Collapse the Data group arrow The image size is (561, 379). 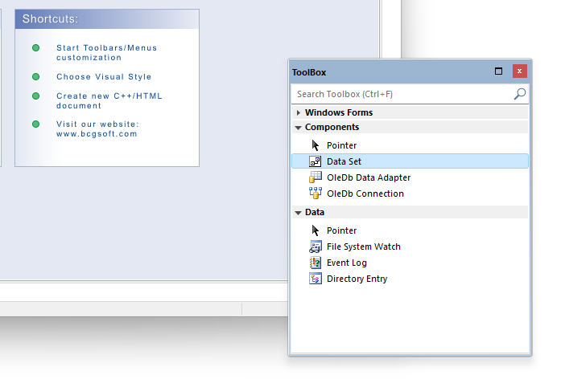(298, 212)
